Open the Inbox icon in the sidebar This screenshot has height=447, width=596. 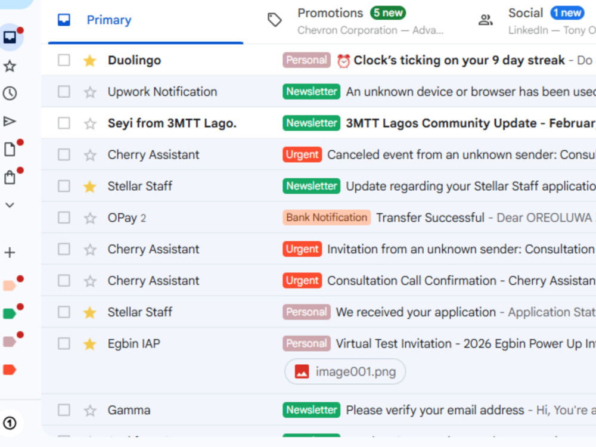pyautogui.click(x=10, y=37)
